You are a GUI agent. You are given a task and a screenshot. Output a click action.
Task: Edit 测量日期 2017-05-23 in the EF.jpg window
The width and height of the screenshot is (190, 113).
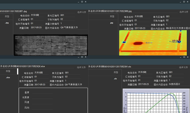point(37,28)
